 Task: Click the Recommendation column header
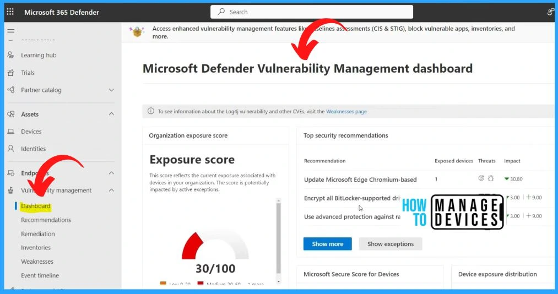[x=324, y=161]
